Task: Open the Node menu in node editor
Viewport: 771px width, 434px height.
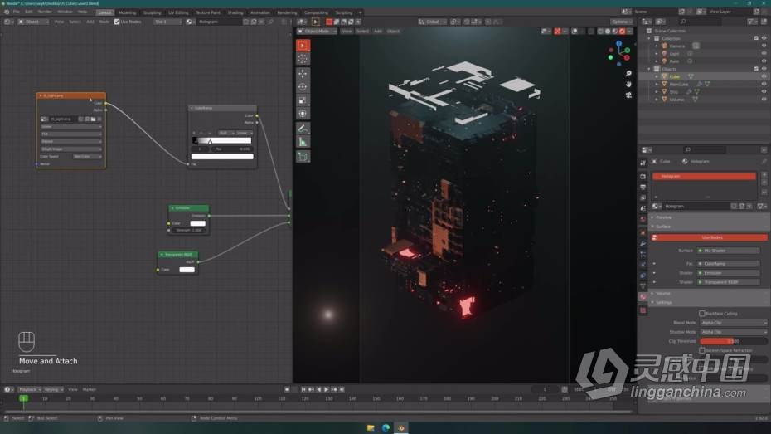Action: click(x=104, y=22)
